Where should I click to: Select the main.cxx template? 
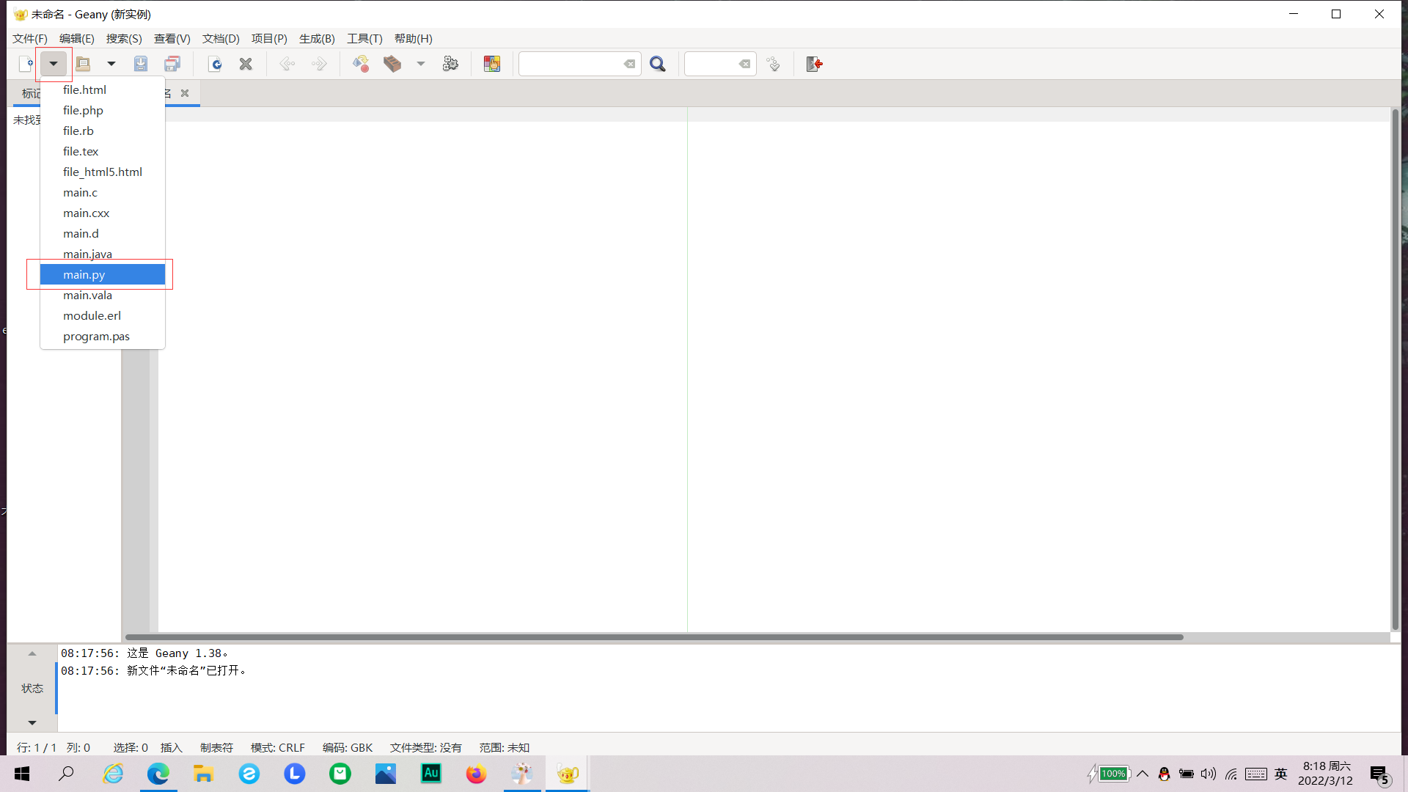click(103, 213)
